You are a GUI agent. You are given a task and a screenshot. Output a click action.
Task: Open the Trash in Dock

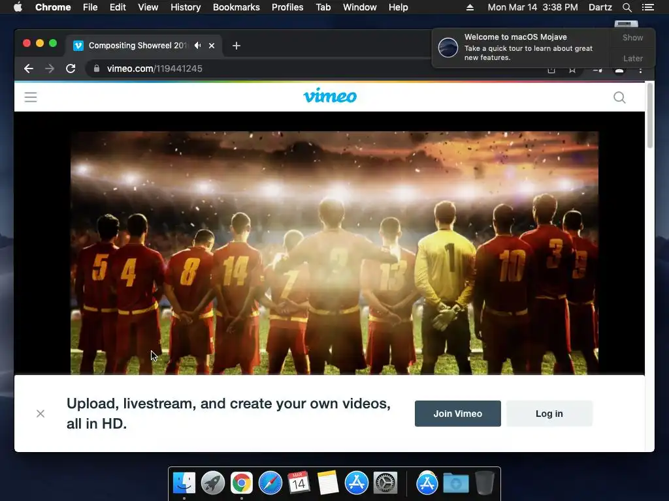(485, 483)
